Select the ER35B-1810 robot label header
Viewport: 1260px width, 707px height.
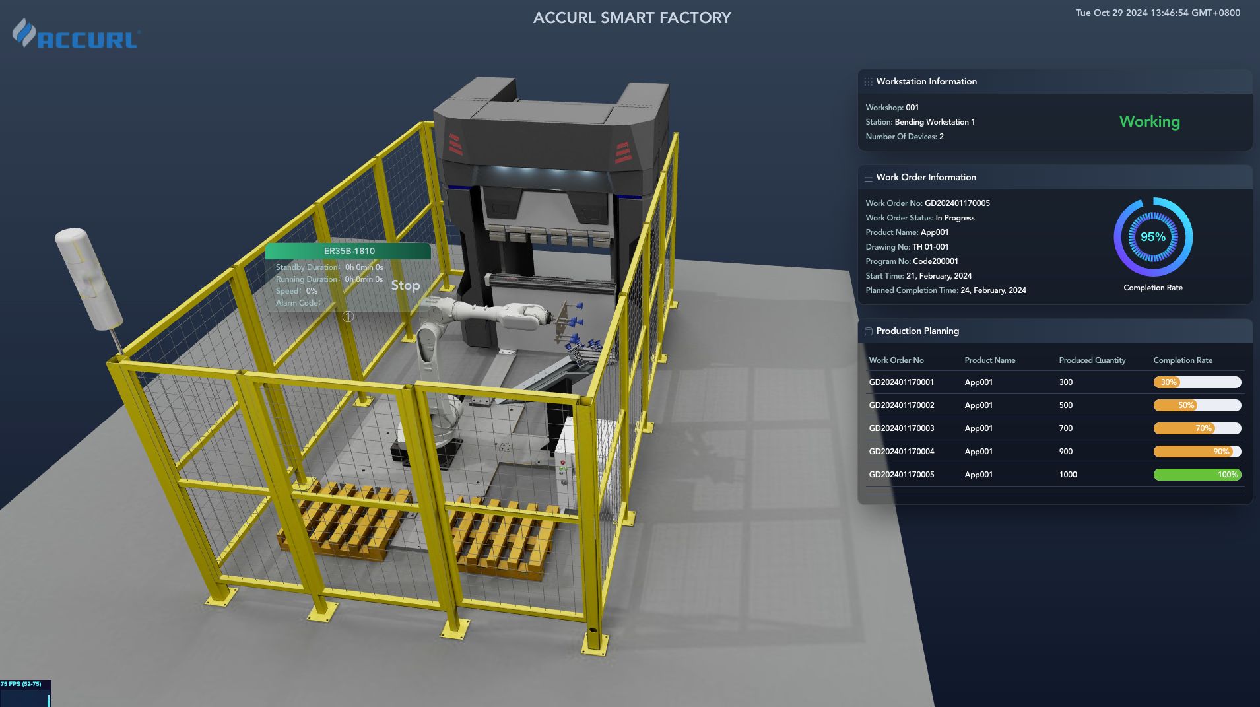click(348, 251)
